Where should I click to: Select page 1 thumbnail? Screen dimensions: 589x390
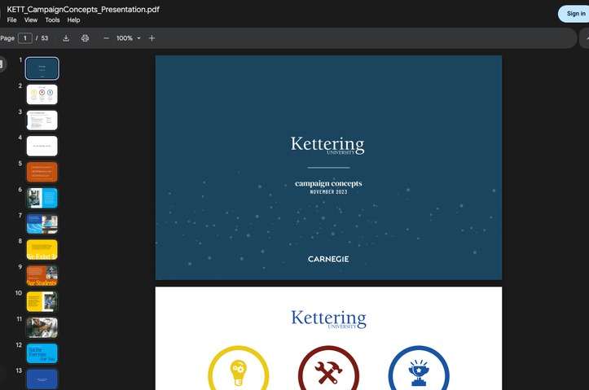pyautogui.click(x=42, y=68)
